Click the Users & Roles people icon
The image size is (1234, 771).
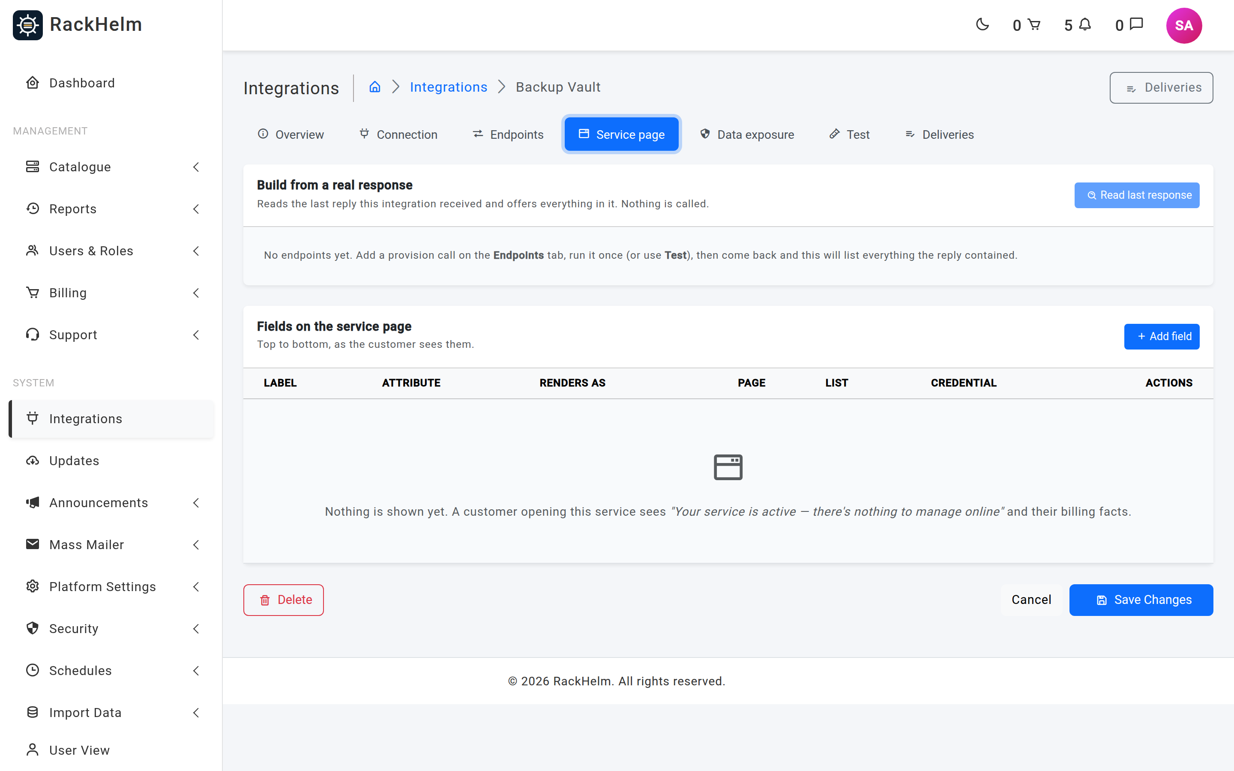point(33,251)
